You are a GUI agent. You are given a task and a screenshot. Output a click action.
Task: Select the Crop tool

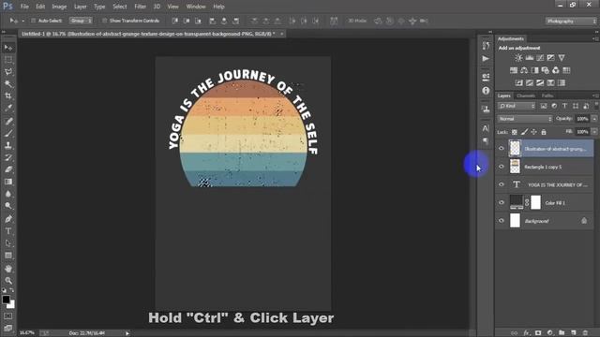(8, 95)
